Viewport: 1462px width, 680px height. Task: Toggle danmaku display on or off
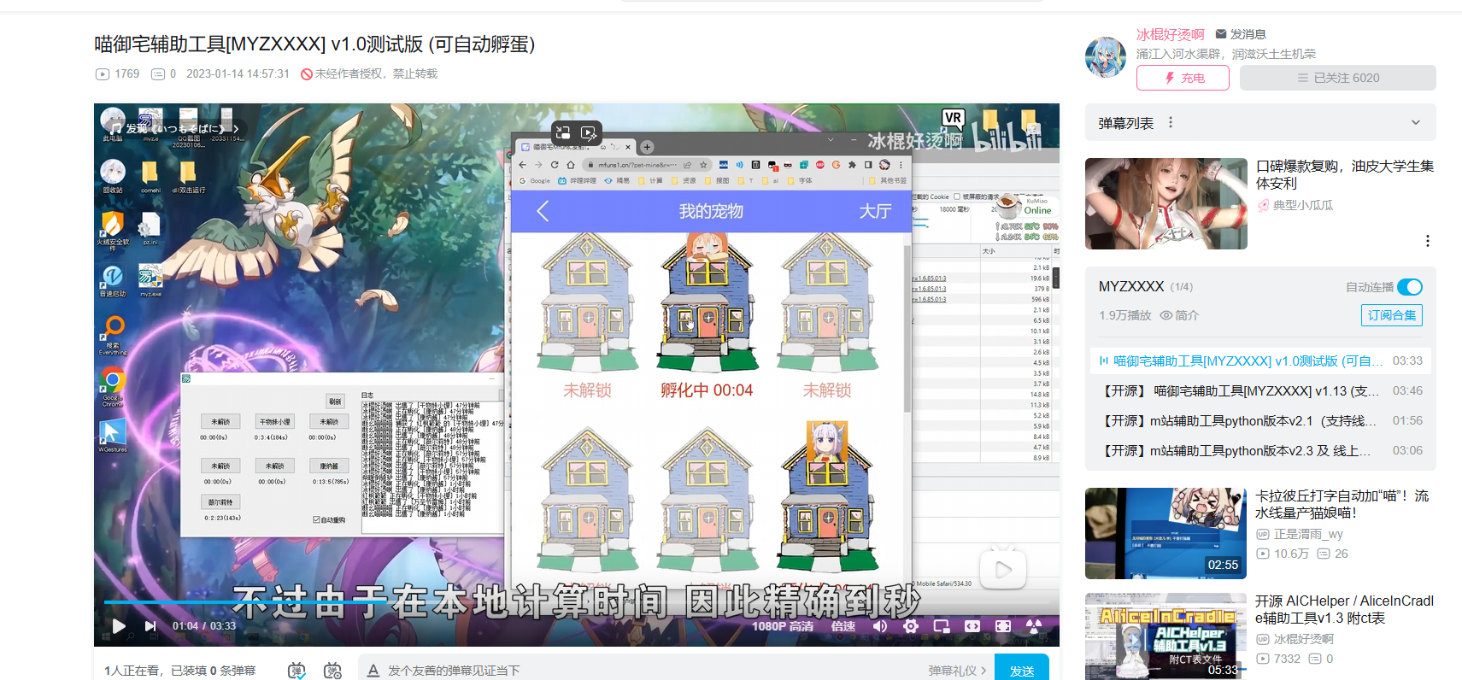(x=297, y=671)
